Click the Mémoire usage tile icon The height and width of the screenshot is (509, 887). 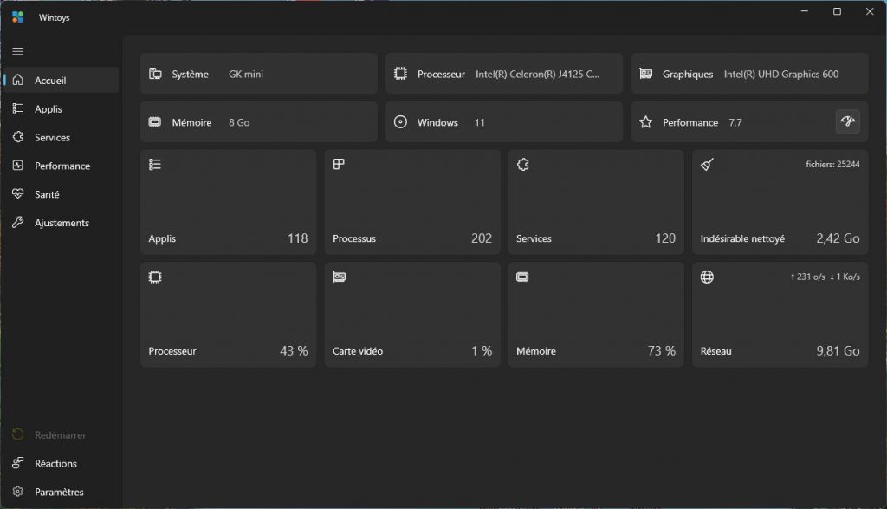click(x=522, y=277)
